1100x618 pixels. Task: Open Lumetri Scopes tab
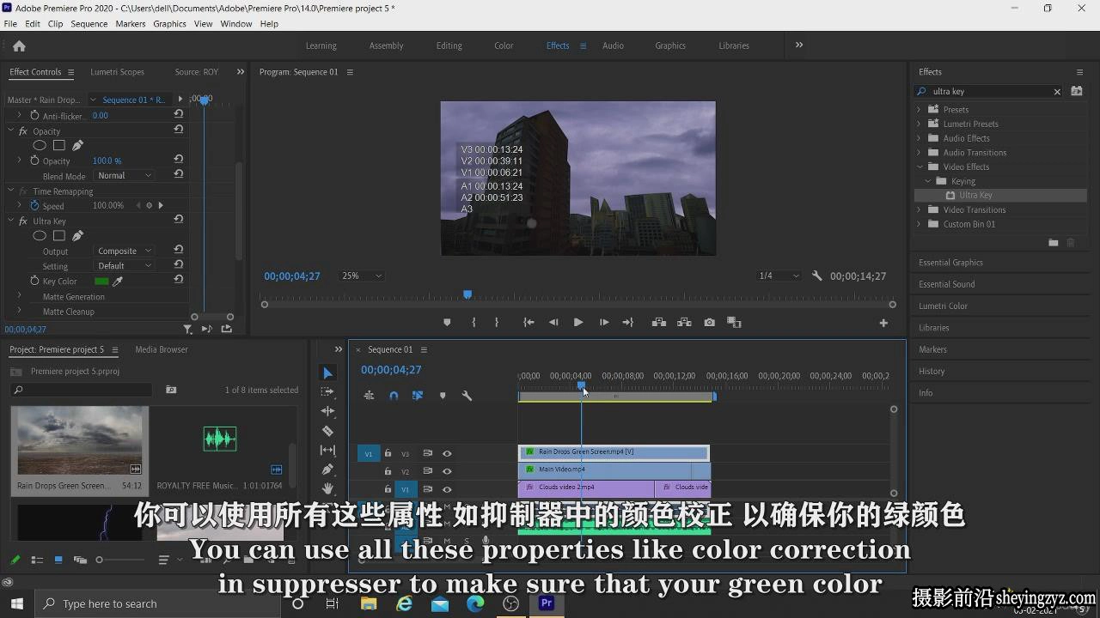(117, 72)
